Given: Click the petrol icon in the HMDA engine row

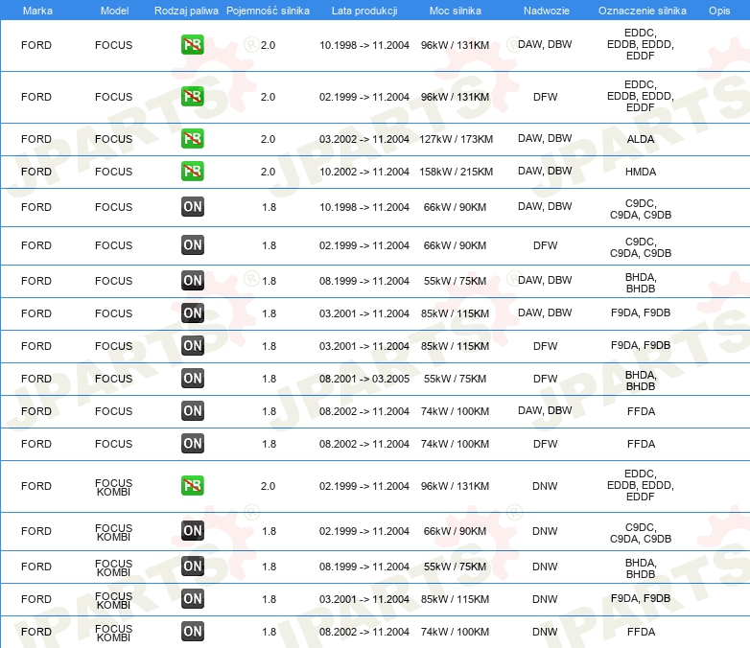Looking at the screenshot, I should [192, 172].
